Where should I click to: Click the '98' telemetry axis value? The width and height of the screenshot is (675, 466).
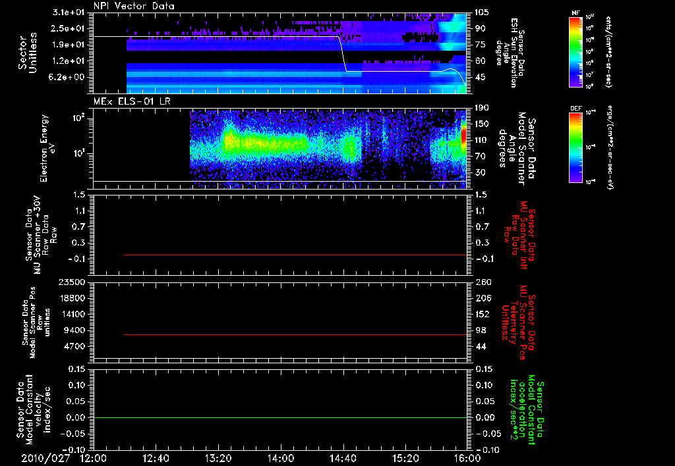pos(481,330)
